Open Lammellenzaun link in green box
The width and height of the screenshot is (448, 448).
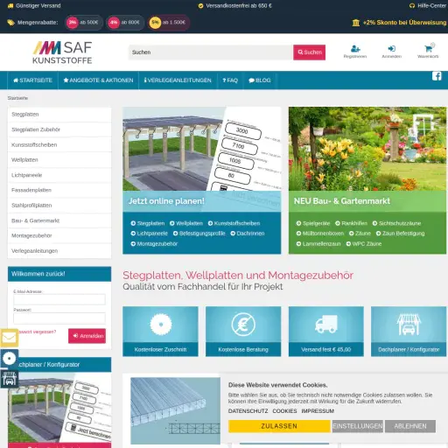(318, 244)
